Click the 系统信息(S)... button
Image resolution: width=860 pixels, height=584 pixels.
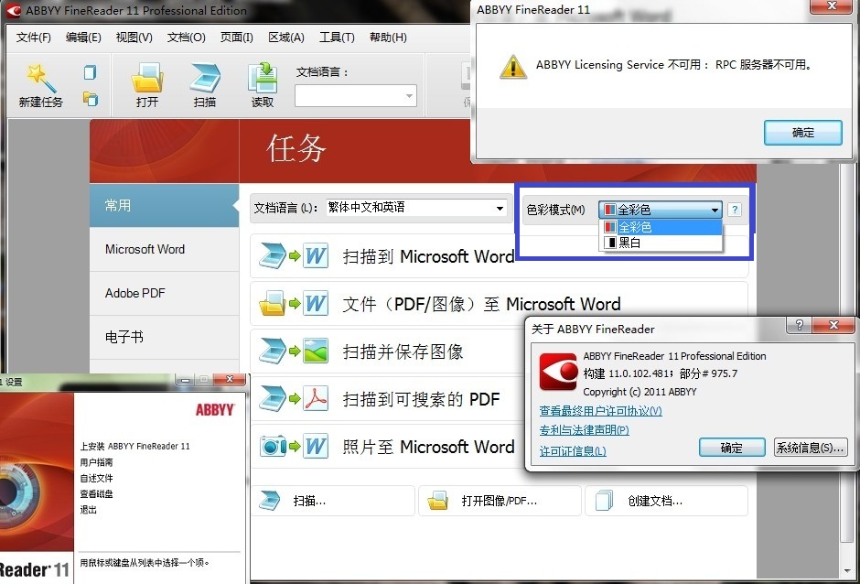(810, 448)
